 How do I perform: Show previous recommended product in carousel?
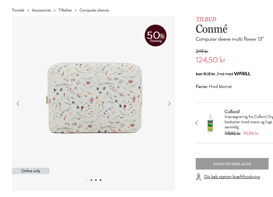197,123
